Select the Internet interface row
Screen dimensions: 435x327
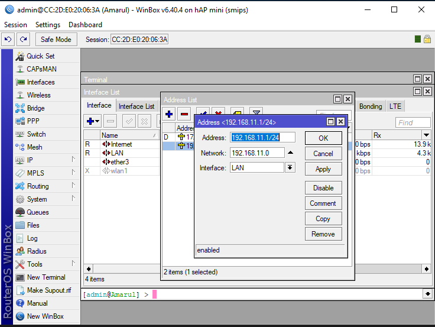point(122,144)
